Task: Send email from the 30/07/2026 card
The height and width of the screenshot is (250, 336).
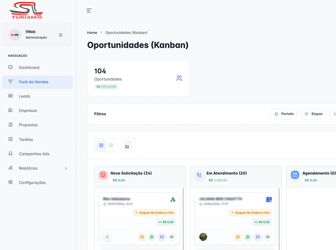Action: click(162, 237)
